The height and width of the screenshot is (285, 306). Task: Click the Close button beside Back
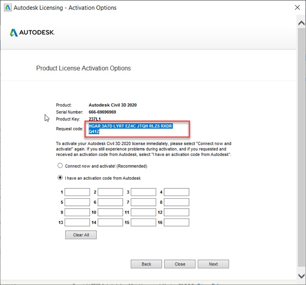click(180, 264)
